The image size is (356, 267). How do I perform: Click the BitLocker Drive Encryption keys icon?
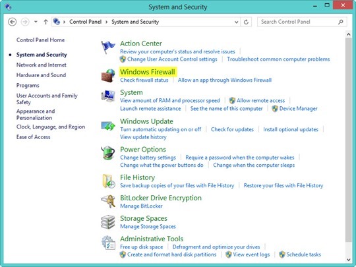coord(108,201)
